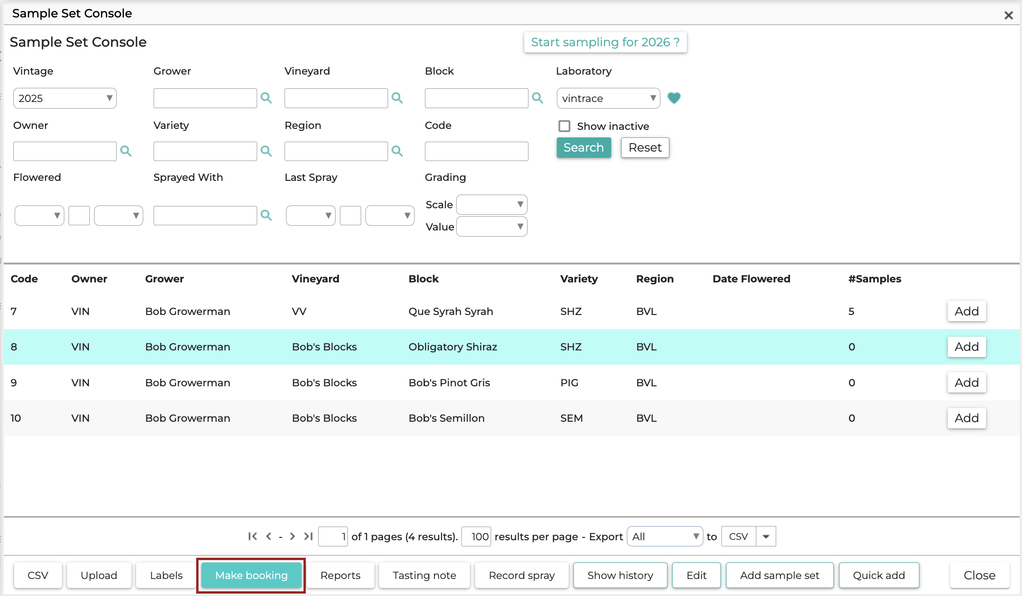This screenshot has height=596, width=1022.
Task: Click the Make booking button
Action: (x=251, y=575)
